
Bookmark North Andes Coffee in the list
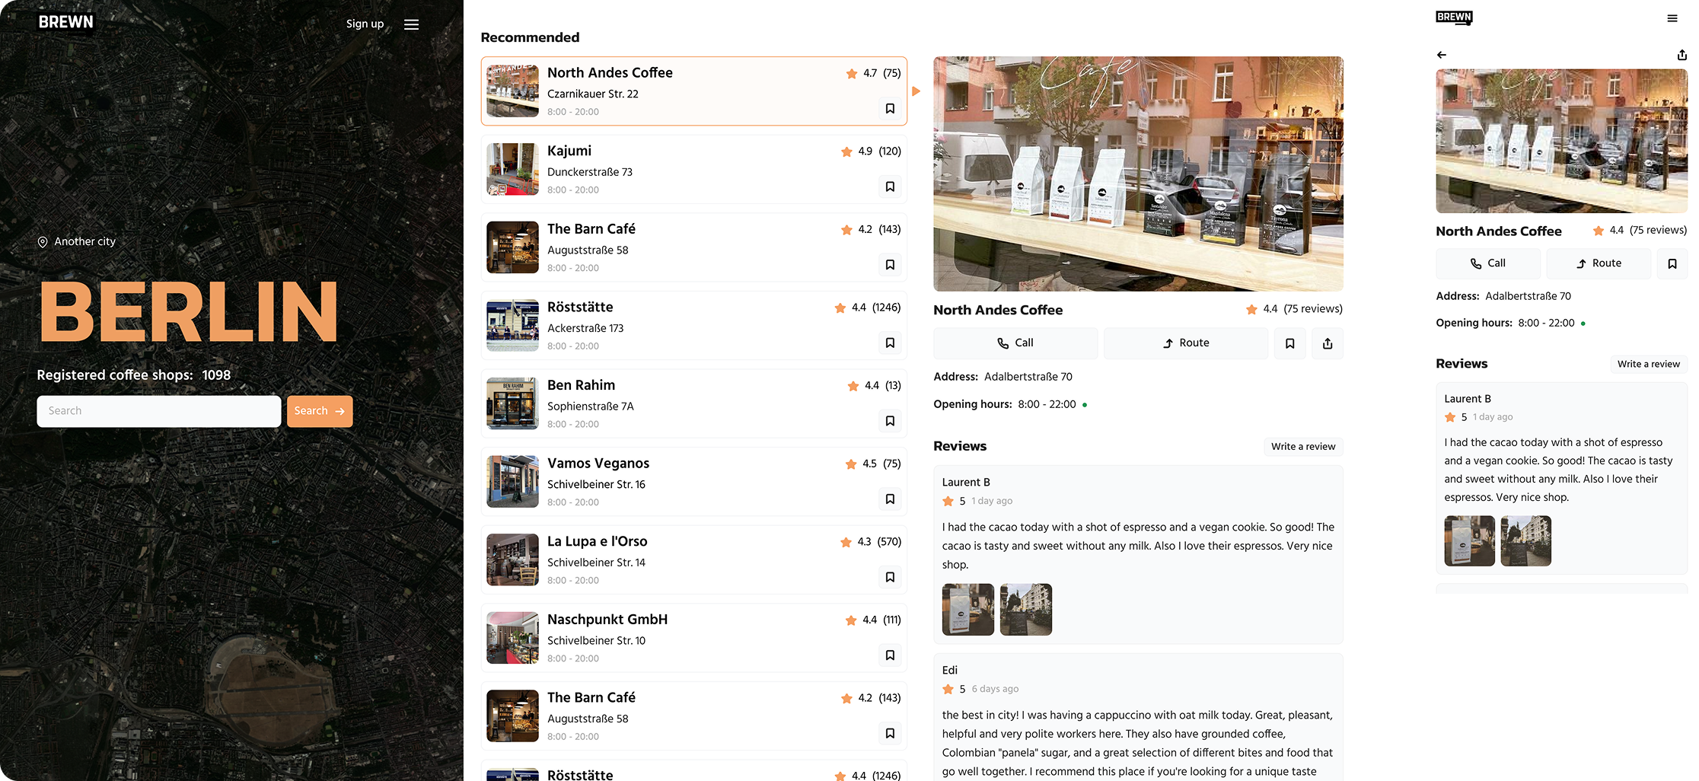pos(890,109)
